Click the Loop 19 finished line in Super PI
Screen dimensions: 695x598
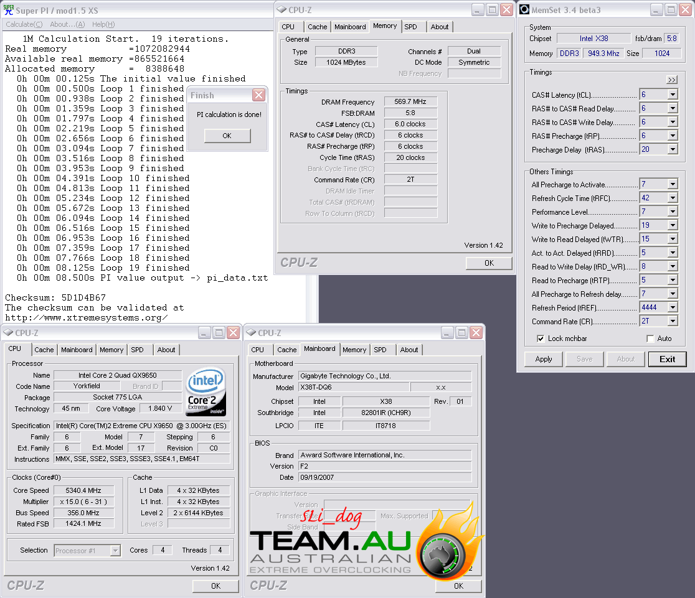pyautogui.click(x=103, y=268)
